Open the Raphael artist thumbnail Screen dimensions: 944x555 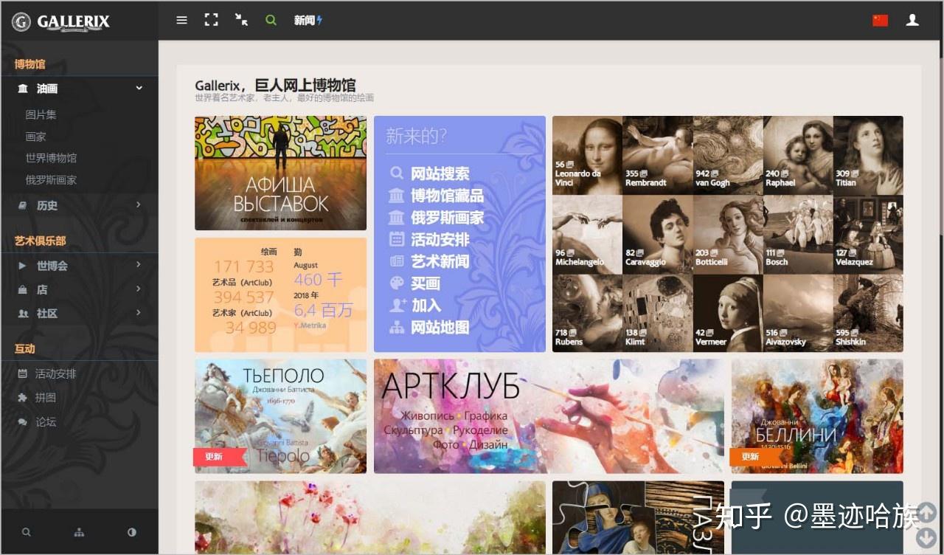798,155
